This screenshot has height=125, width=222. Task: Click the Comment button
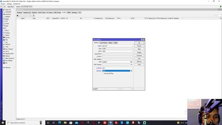tap(139, 56)
